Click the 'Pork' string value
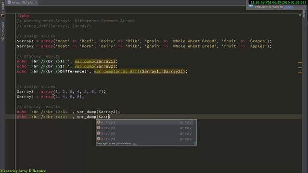This screenshot has height=173, width=308. [x=87, y=46]
